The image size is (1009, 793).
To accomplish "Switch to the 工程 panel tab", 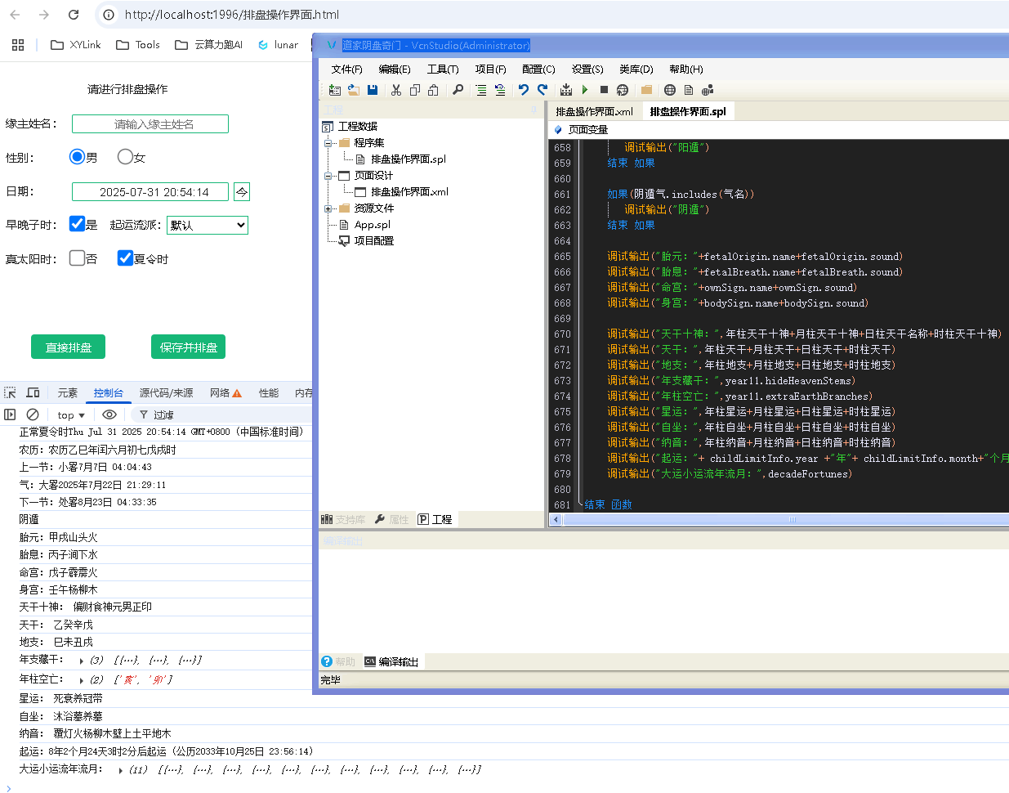I will point(435,519).
